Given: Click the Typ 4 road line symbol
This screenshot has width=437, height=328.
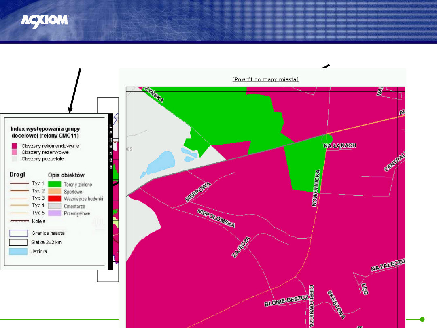Looking at the screenshot, I should click(x=19, y=205).
